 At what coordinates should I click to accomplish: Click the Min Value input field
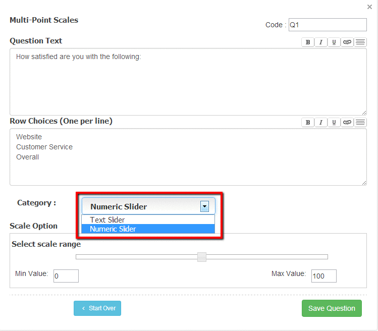(x=66, y=276)
